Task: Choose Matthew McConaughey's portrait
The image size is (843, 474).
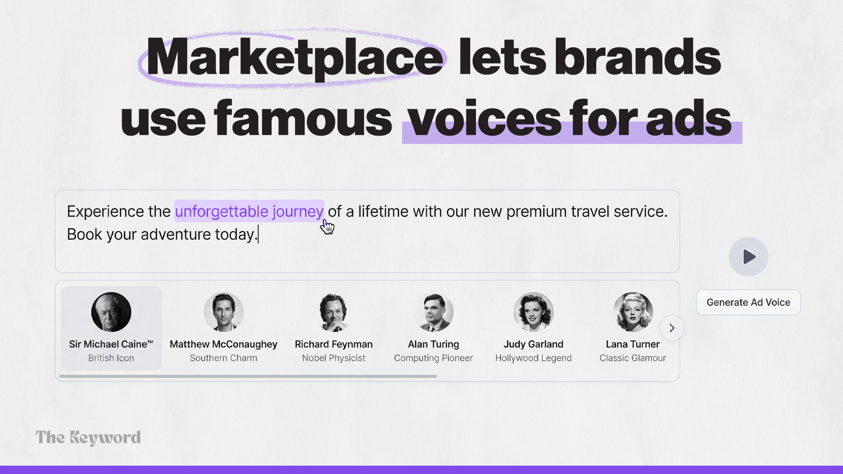Action: coord(223,312)
